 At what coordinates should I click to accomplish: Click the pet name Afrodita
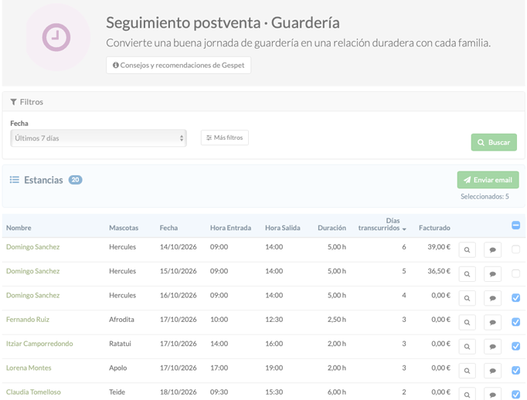[x=121, y=320]
